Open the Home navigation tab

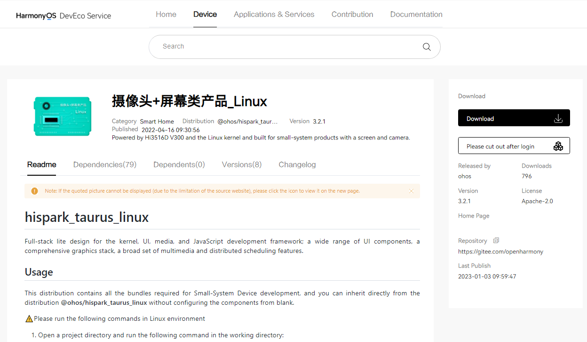pyautogui.click(x=166, y=14)
